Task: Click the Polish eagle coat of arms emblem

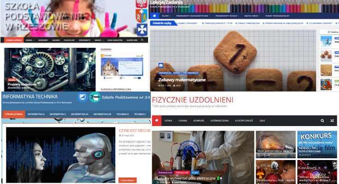Action: (x=142, y=4)
